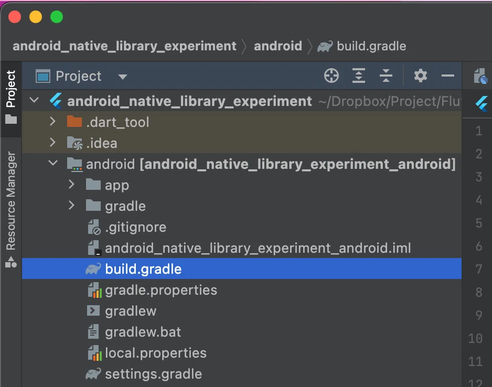Click line number 1 in editor gutter

pos(478,131)
